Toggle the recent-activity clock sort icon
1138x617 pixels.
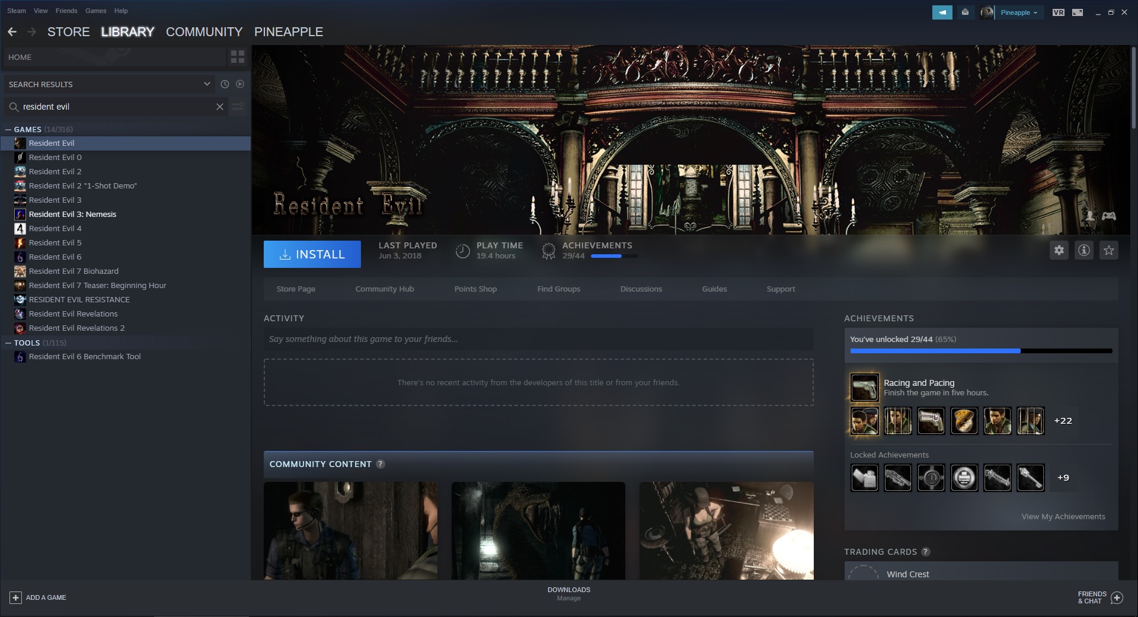(225, 84)
